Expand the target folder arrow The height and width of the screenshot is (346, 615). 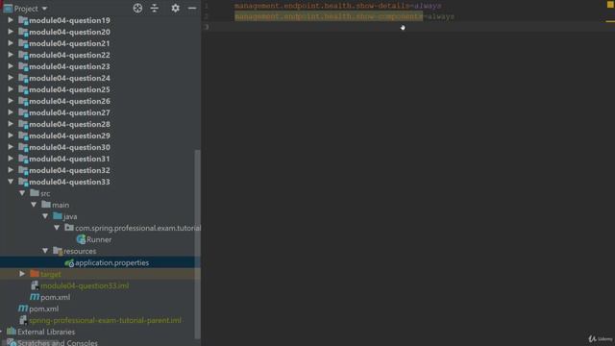(x=22, y=274)
